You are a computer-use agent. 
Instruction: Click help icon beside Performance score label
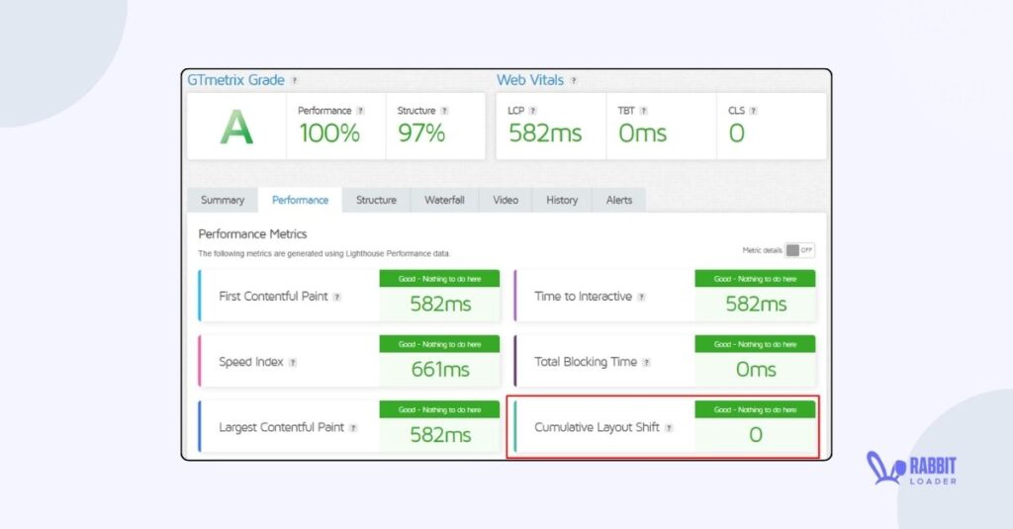click(360, 111)
